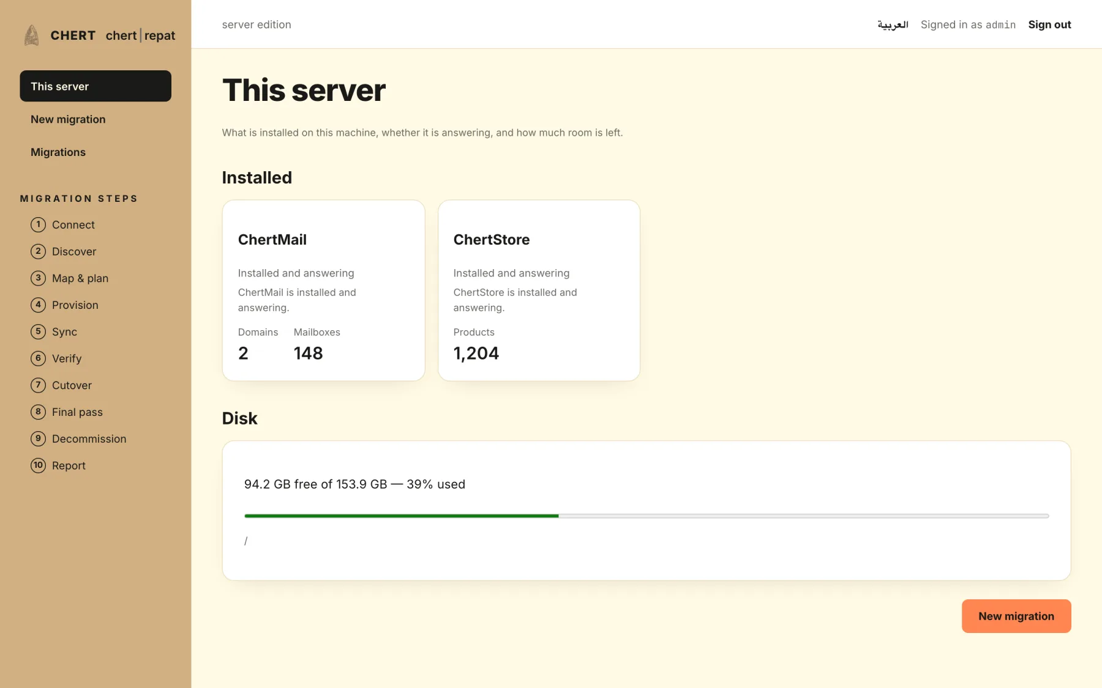Open the Map & plan step label
The image size is (1102, 688).
coord(80,278)
